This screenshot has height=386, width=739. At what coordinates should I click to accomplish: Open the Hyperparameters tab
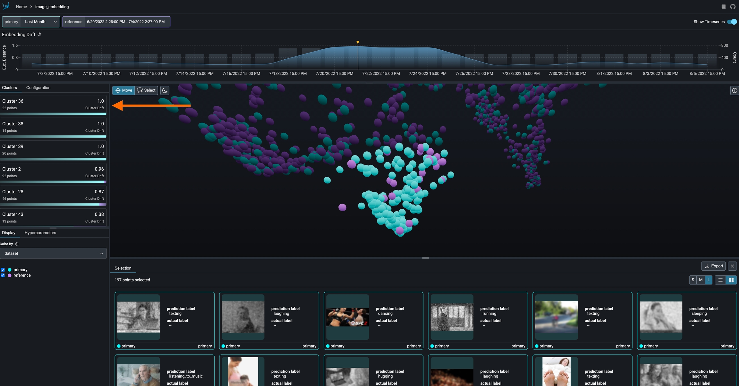point(40,233)
